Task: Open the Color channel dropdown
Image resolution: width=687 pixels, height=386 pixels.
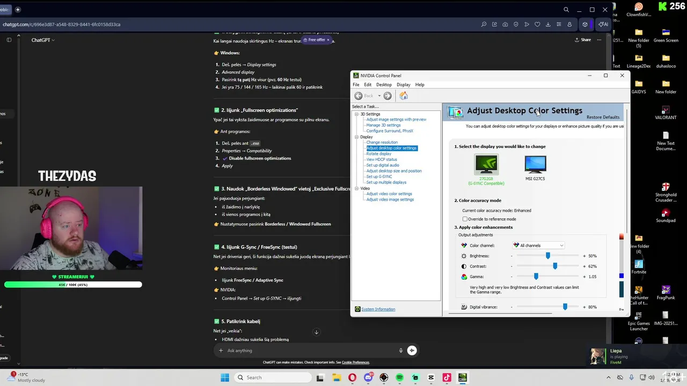Action: click(x=538, y=246)
